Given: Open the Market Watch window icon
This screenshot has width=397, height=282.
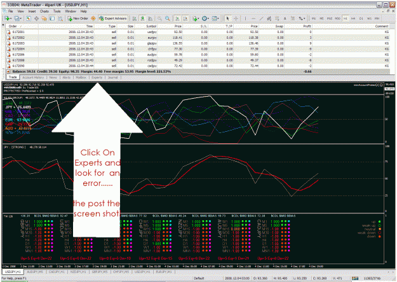Looking at the screenshot, I should point(29,18).
